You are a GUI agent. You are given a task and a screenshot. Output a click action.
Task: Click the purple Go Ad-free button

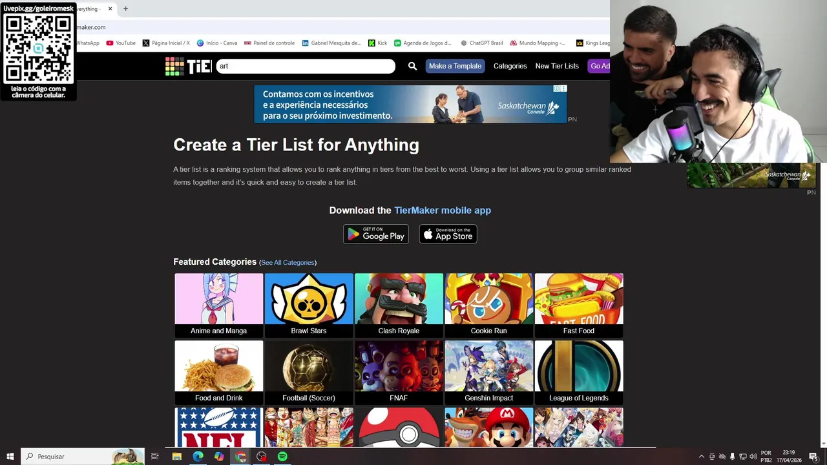point(599,66)
